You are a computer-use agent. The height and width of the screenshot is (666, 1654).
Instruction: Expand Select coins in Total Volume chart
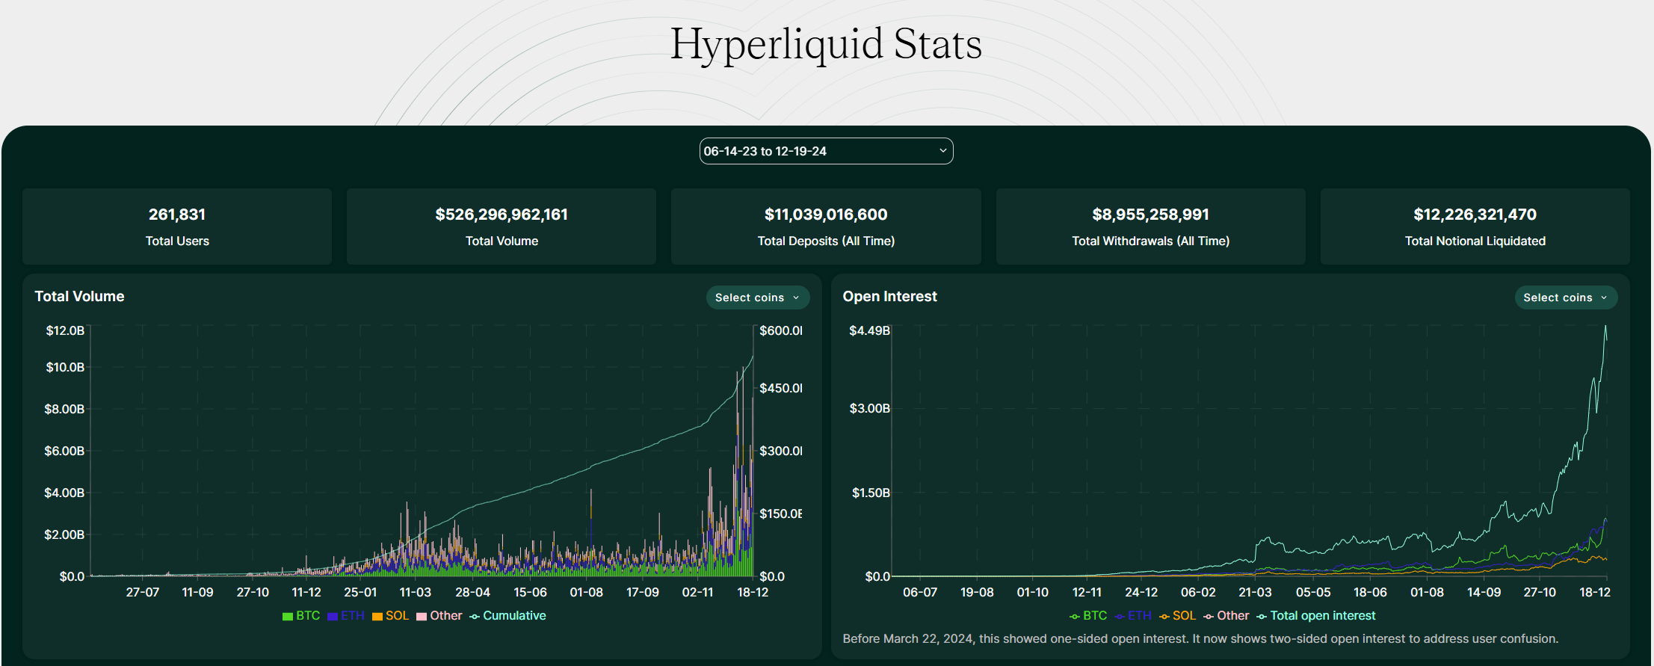tap(757, 297)
